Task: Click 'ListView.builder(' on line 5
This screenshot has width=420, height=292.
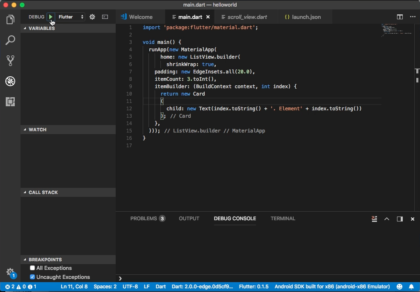Action: [215, 57]
